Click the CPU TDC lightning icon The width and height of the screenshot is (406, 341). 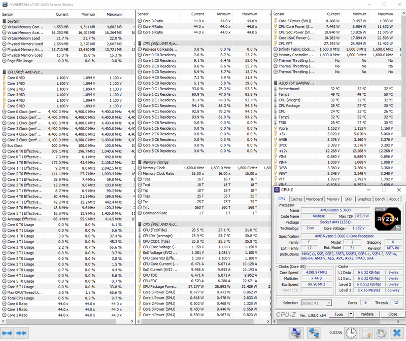tap(140, 275)
